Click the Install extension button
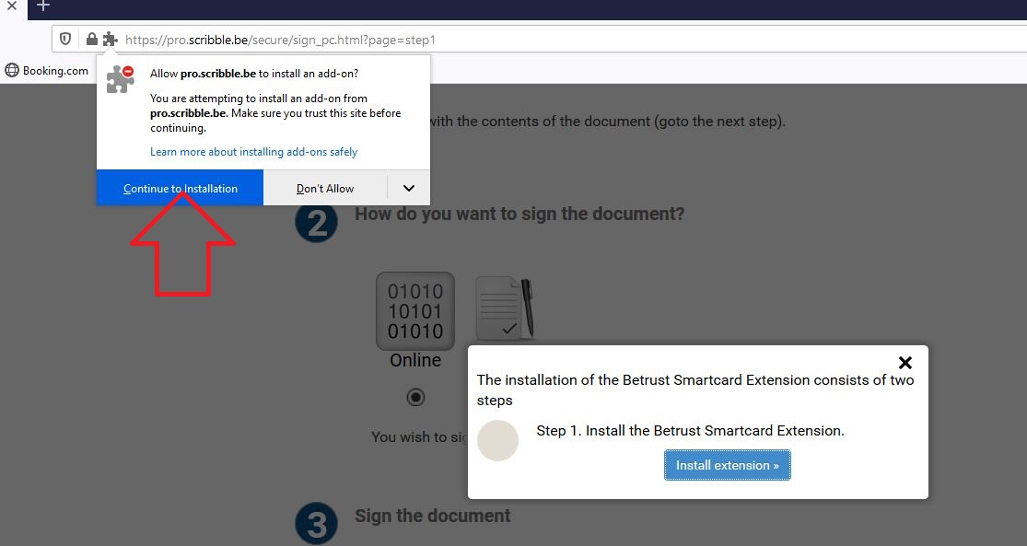Screen dimensions: 1027x546 click(x=727, y=465)
